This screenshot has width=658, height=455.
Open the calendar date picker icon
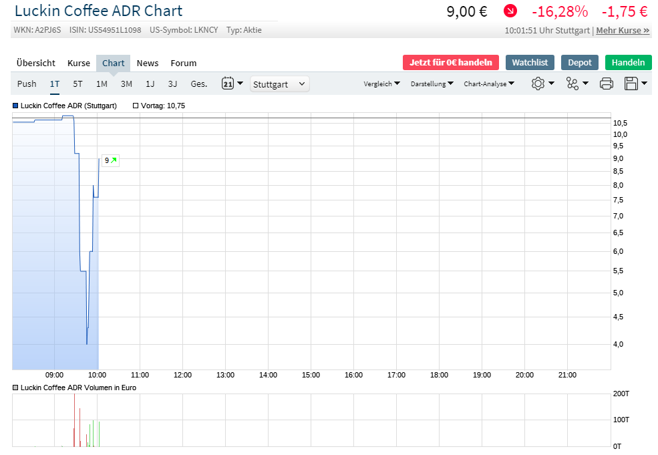[227, 83]
